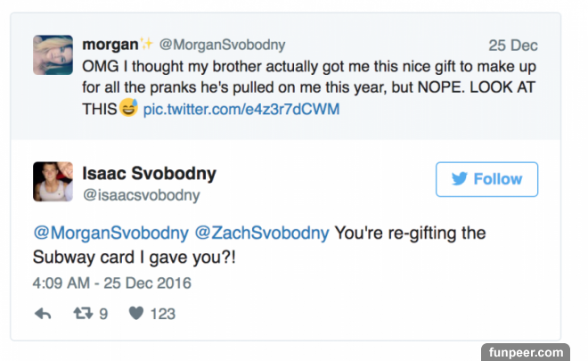Like the tweet with heart icon
The height and width of the screenshot is (361, 588).
pos(136,313)
